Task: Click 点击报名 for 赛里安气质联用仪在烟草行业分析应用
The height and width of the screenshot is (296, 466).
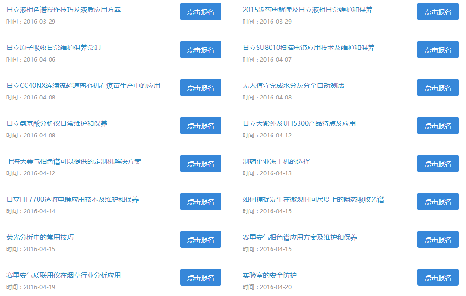Action: 201,277
